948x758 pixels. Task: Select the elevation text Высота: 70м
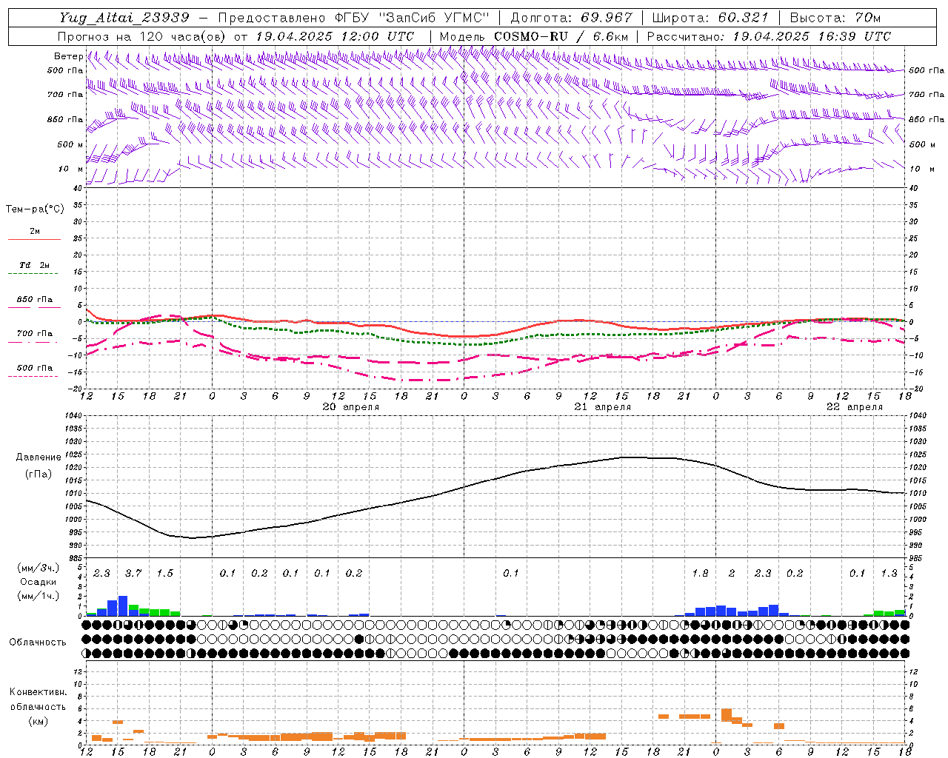tap(835, 18)
